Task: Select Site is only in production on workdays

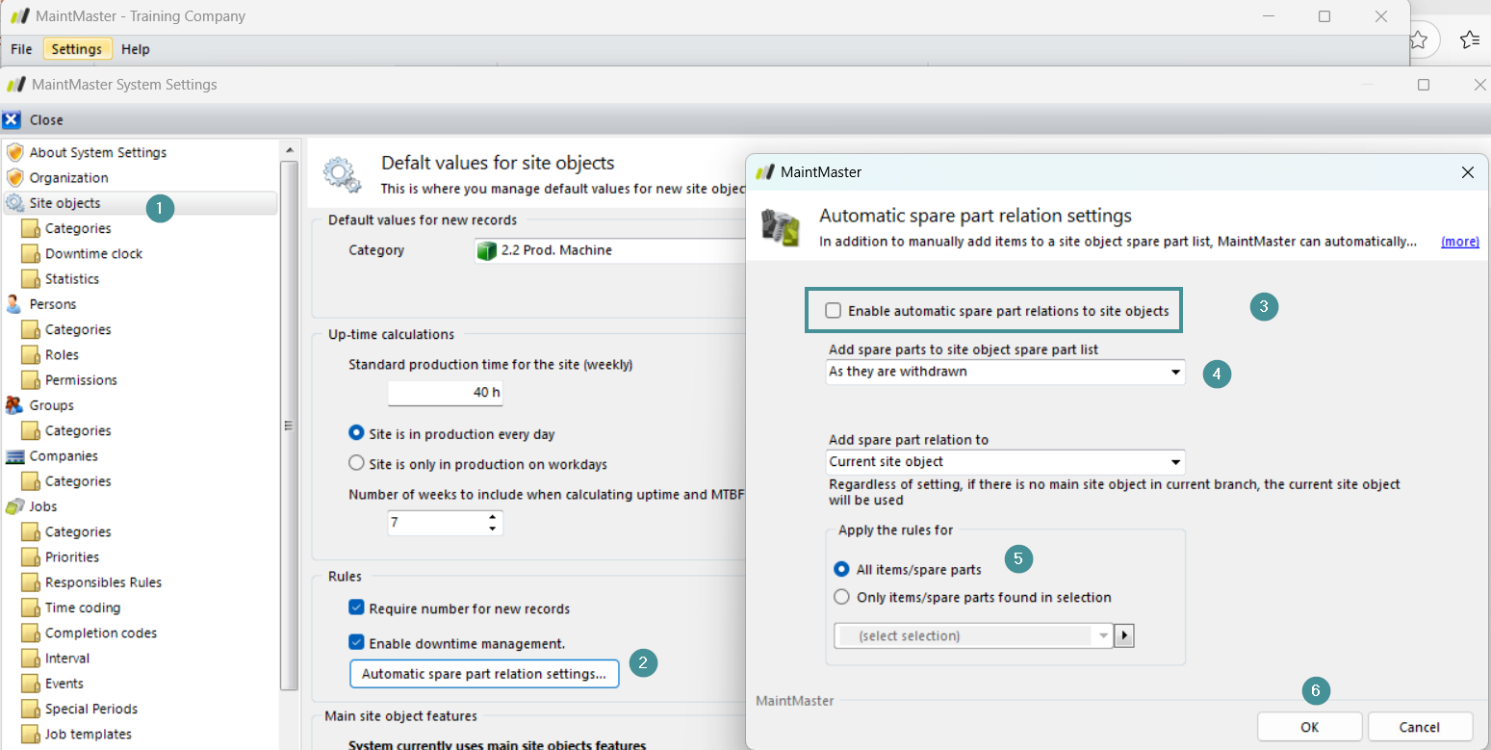Action: click(x=356, y=464)
